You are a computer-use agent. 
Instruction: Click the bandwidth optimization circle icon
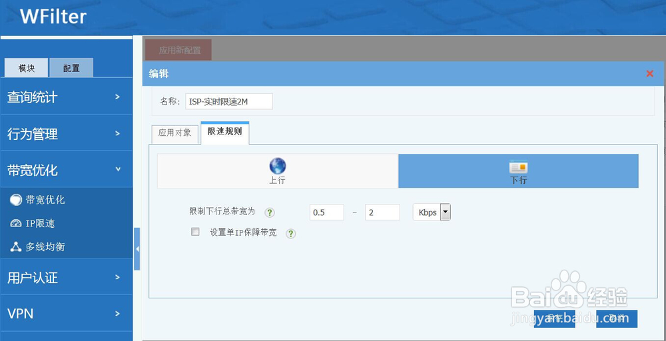16,200
